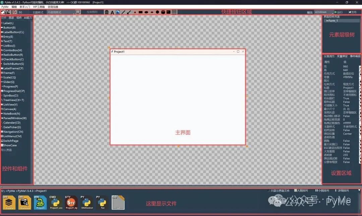Screen dimensions: 362x216
Task: Select the rectangle shape tool
Action: [x=140, y=12]
